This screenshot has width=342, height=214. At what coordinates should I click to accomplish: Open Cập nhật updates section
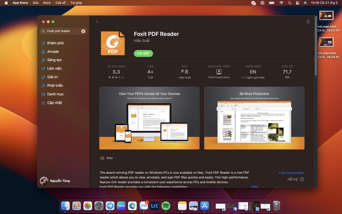[55, 103]
